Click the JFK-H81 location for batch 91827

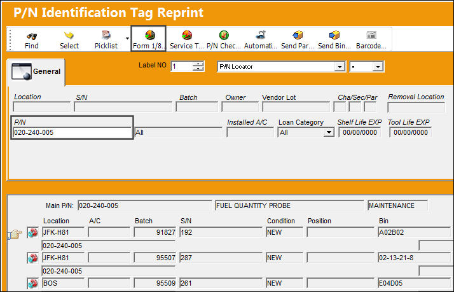tap(63, 232)
